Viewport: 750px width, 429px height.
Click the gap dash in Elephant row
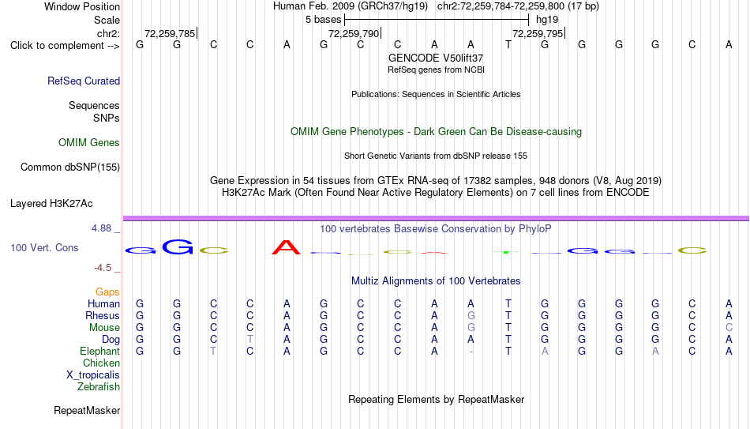(x=471, y=352)
